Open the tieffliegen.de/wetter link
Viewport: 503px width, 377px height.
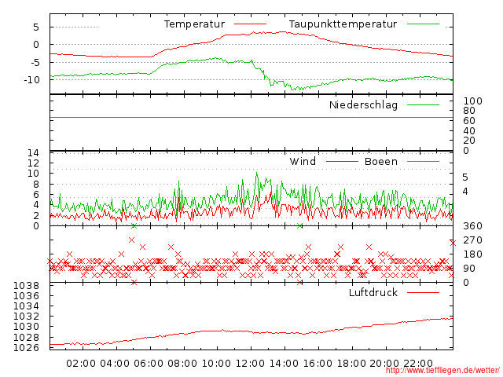[x=442, y=371]
